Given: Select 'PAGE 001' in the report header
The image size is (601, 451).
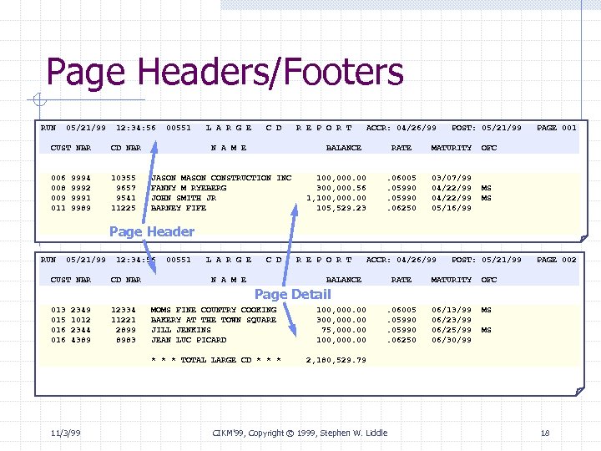Looking at the screenshot, I should pos(557,128).
